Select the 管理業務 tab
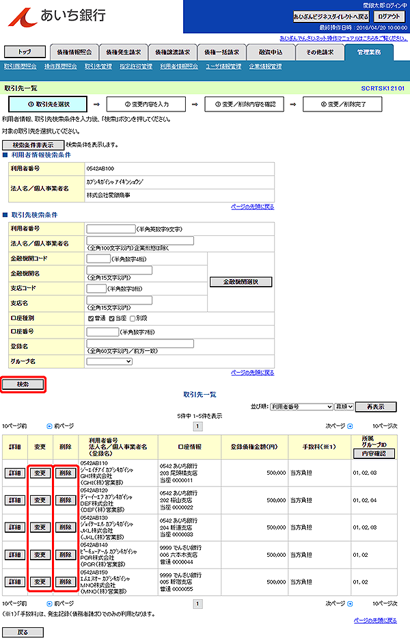The height and width of the screenshot is (643, 410). point(369,52)
